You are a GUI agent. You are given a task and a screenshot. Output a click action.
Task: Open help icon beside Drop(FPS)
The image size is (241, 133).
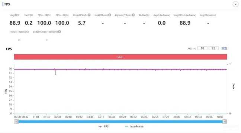(x=89, y=15)
